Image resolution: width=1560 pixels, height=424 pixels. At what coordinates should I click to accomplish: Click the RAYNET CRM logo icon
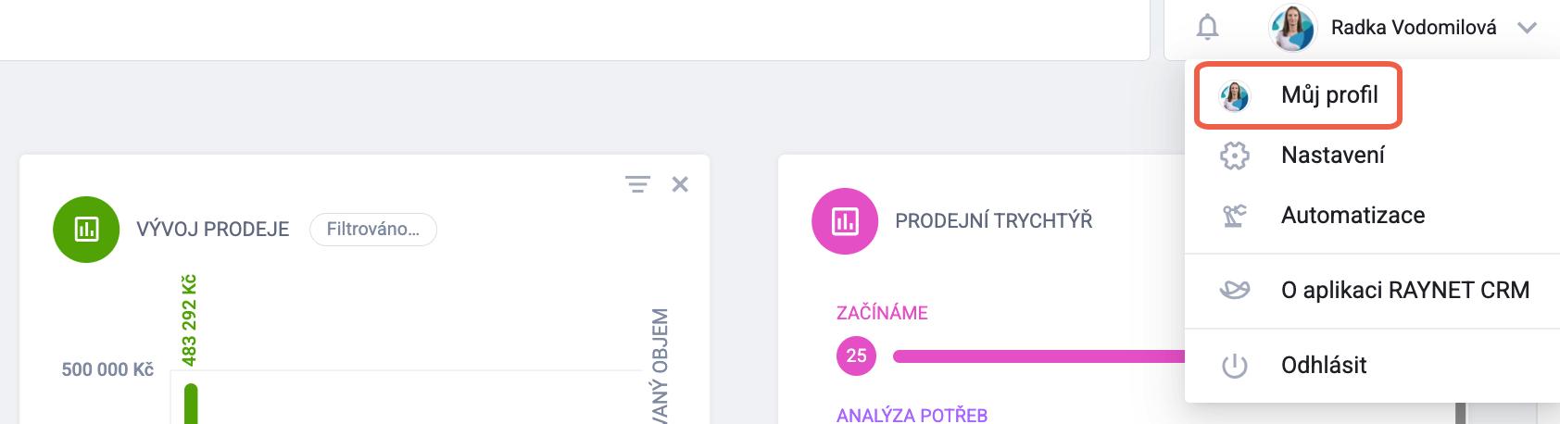click(1234, 291)
